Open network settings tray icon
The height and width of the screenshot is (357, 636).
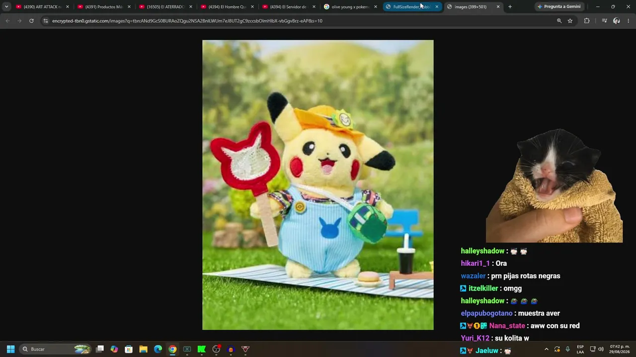(x=593, y=349)
